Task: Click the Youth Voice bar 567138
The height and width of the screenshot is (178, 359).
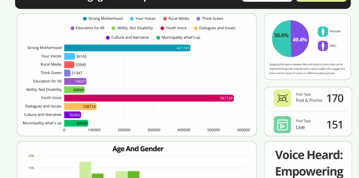Action: 149,98
